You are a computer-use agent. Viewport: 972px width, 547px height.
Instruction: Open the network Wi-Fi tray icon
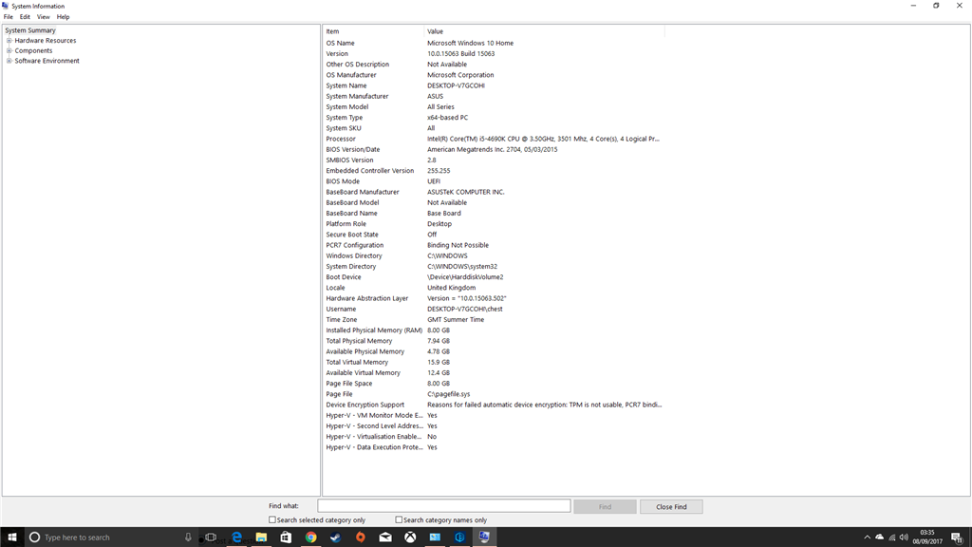pyautogui.click(x=892, y=538)
